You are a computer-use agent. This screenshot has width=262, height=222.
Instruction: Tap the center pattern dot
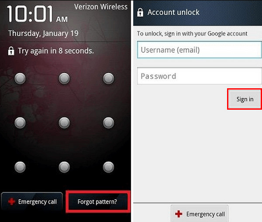[x=64, y=123]
